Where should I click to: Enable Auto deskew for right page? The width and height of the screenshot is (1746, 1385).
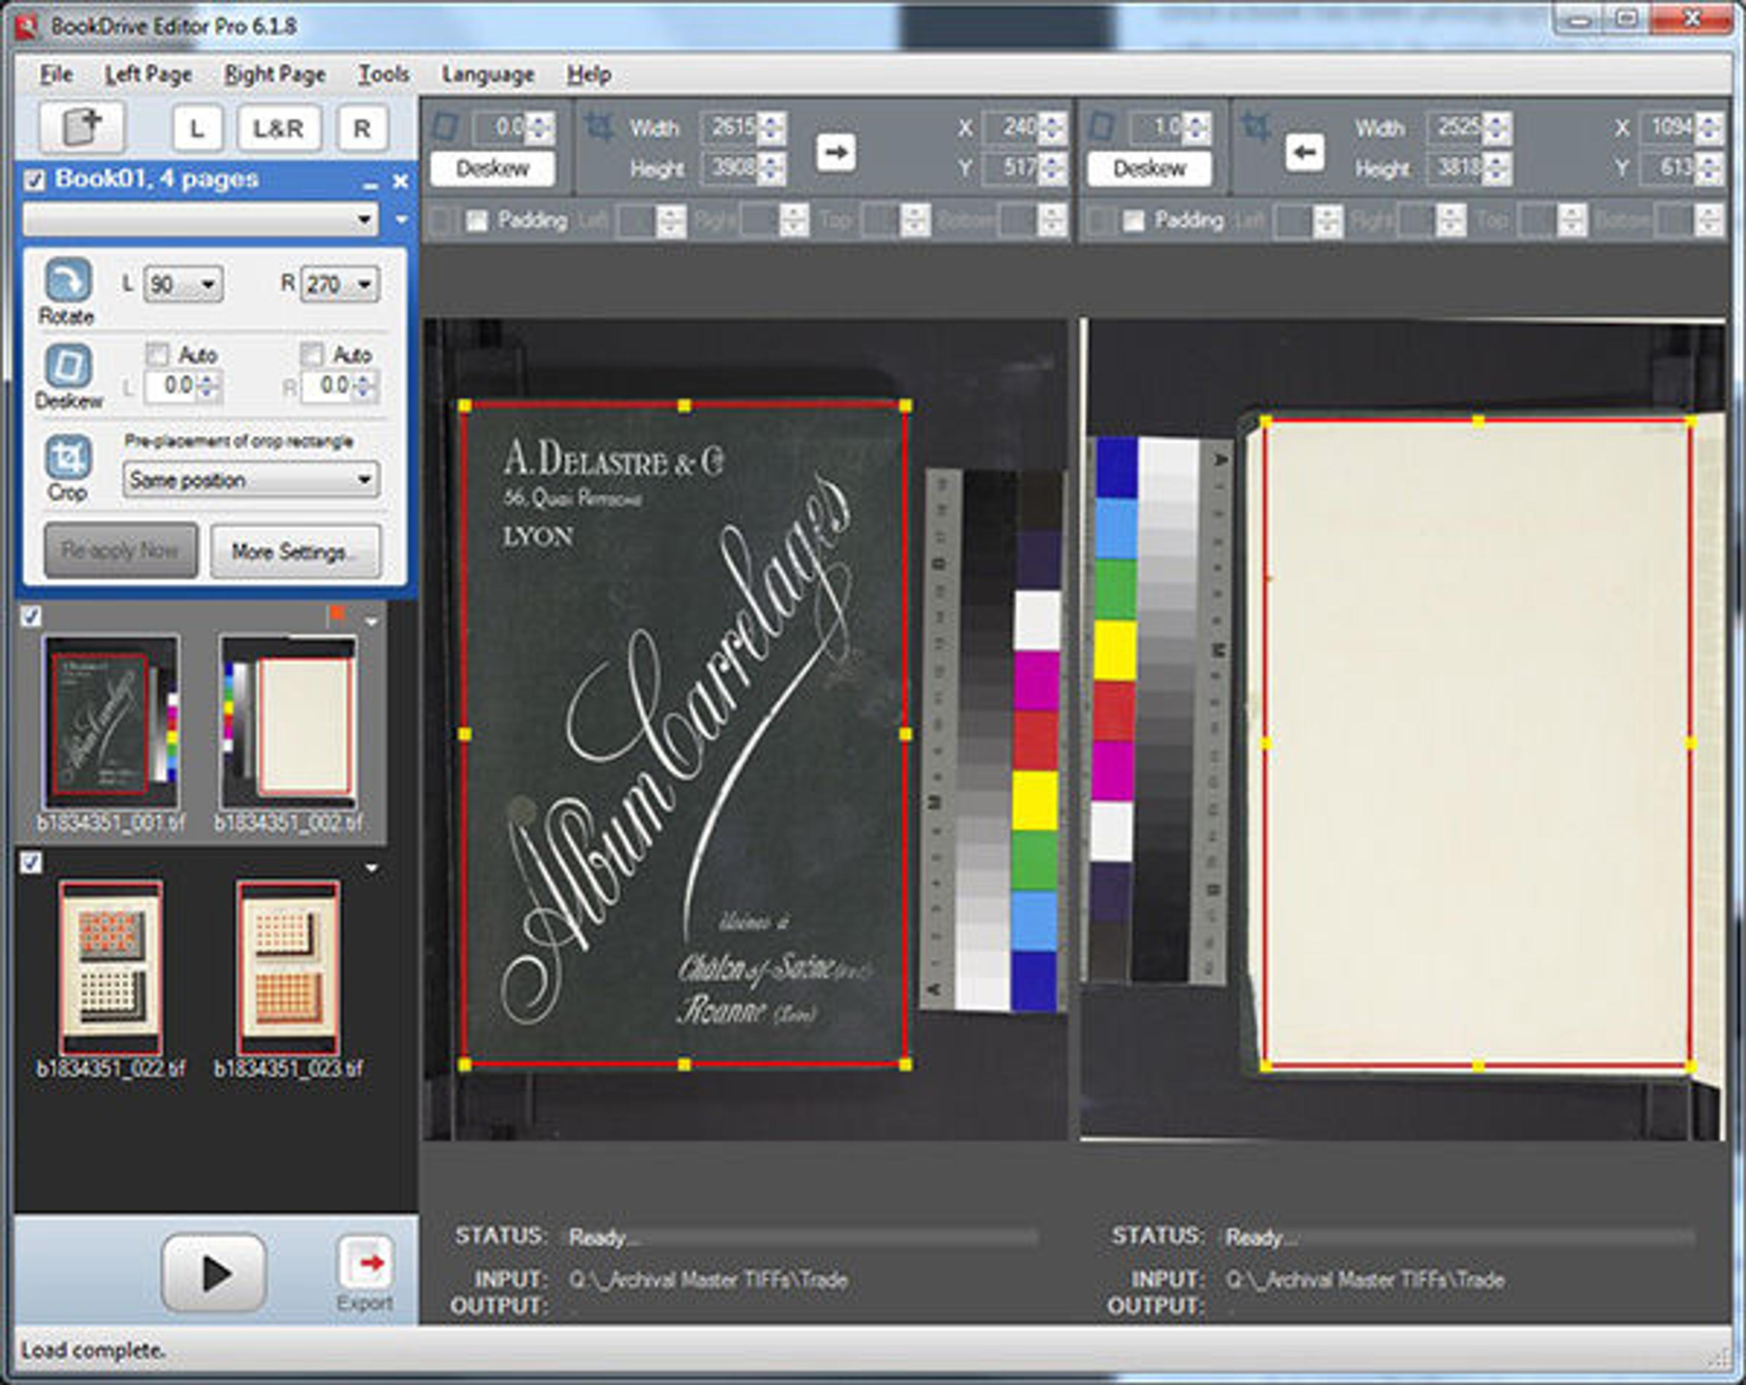pos(312,354)
